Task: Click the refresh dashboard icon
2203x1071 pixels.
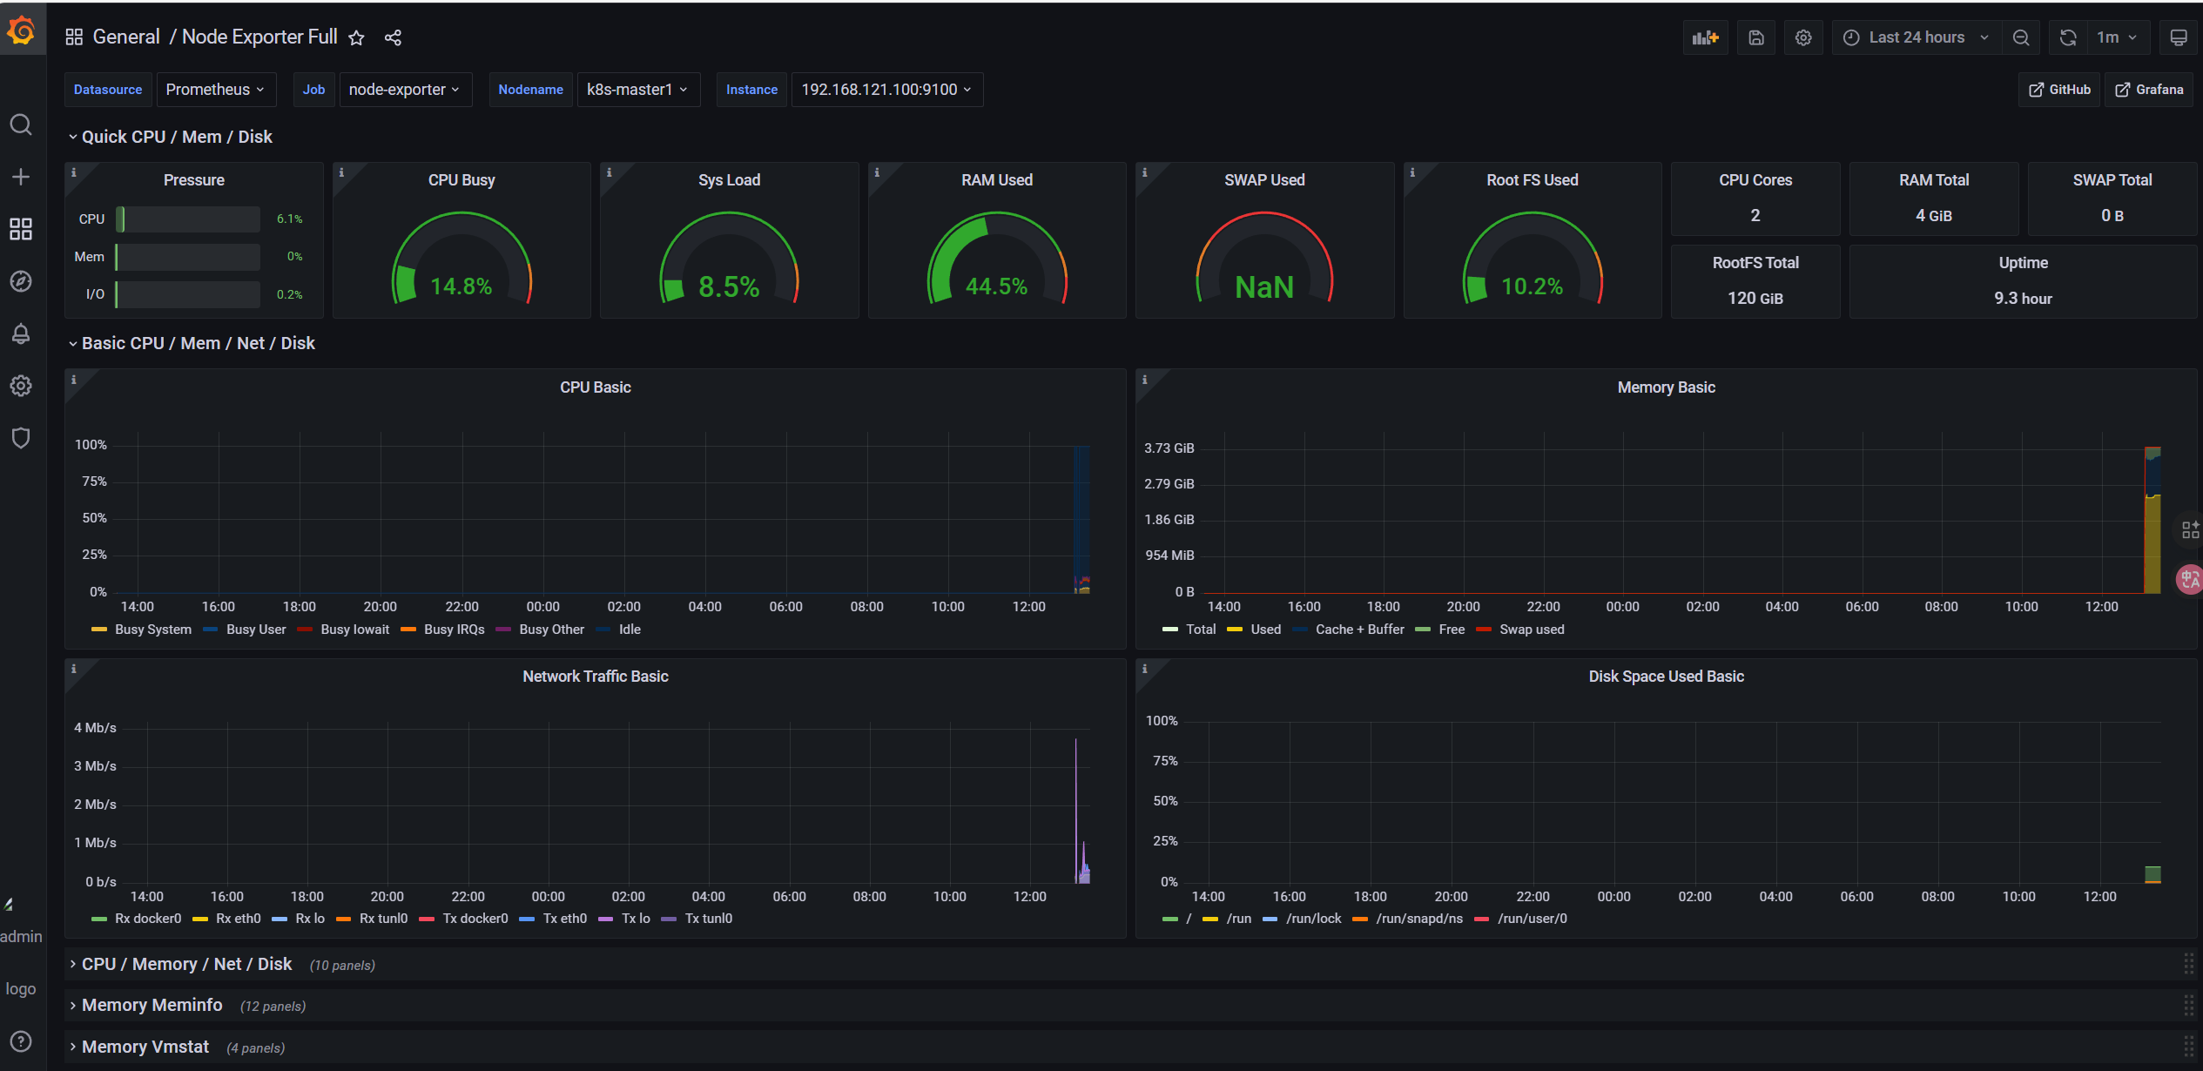Action: (x=2068, y=37)
